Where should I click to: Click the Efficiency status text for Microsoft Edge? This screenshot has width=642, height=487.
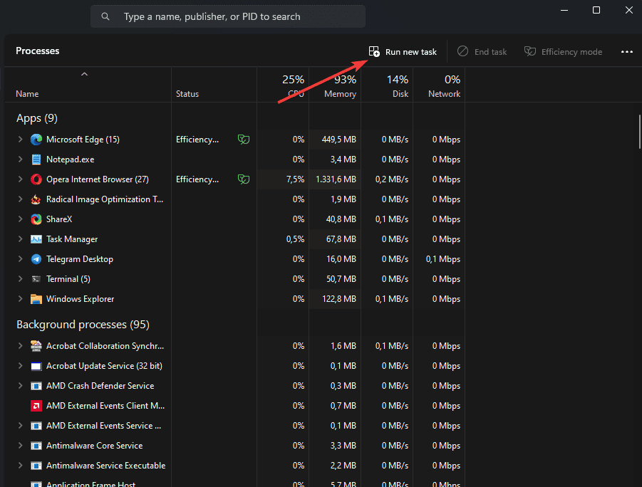click(x=197, y=140)
